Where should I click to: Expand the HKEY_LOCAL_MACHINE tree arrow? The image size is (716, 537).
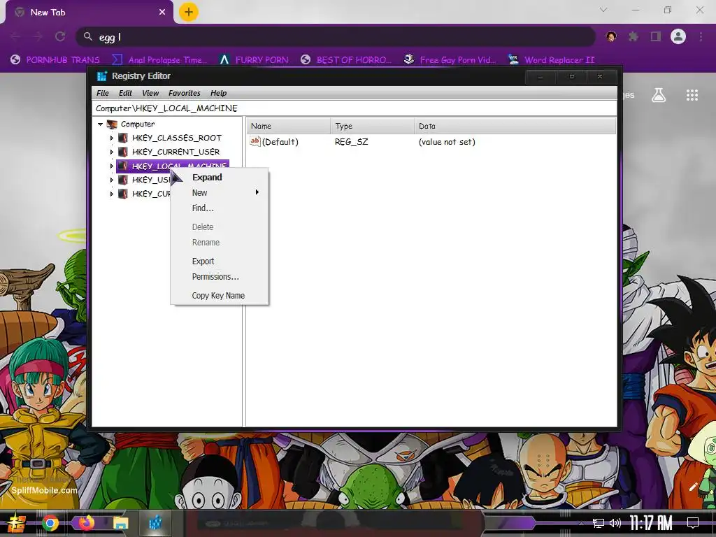(x=111, y=166)
